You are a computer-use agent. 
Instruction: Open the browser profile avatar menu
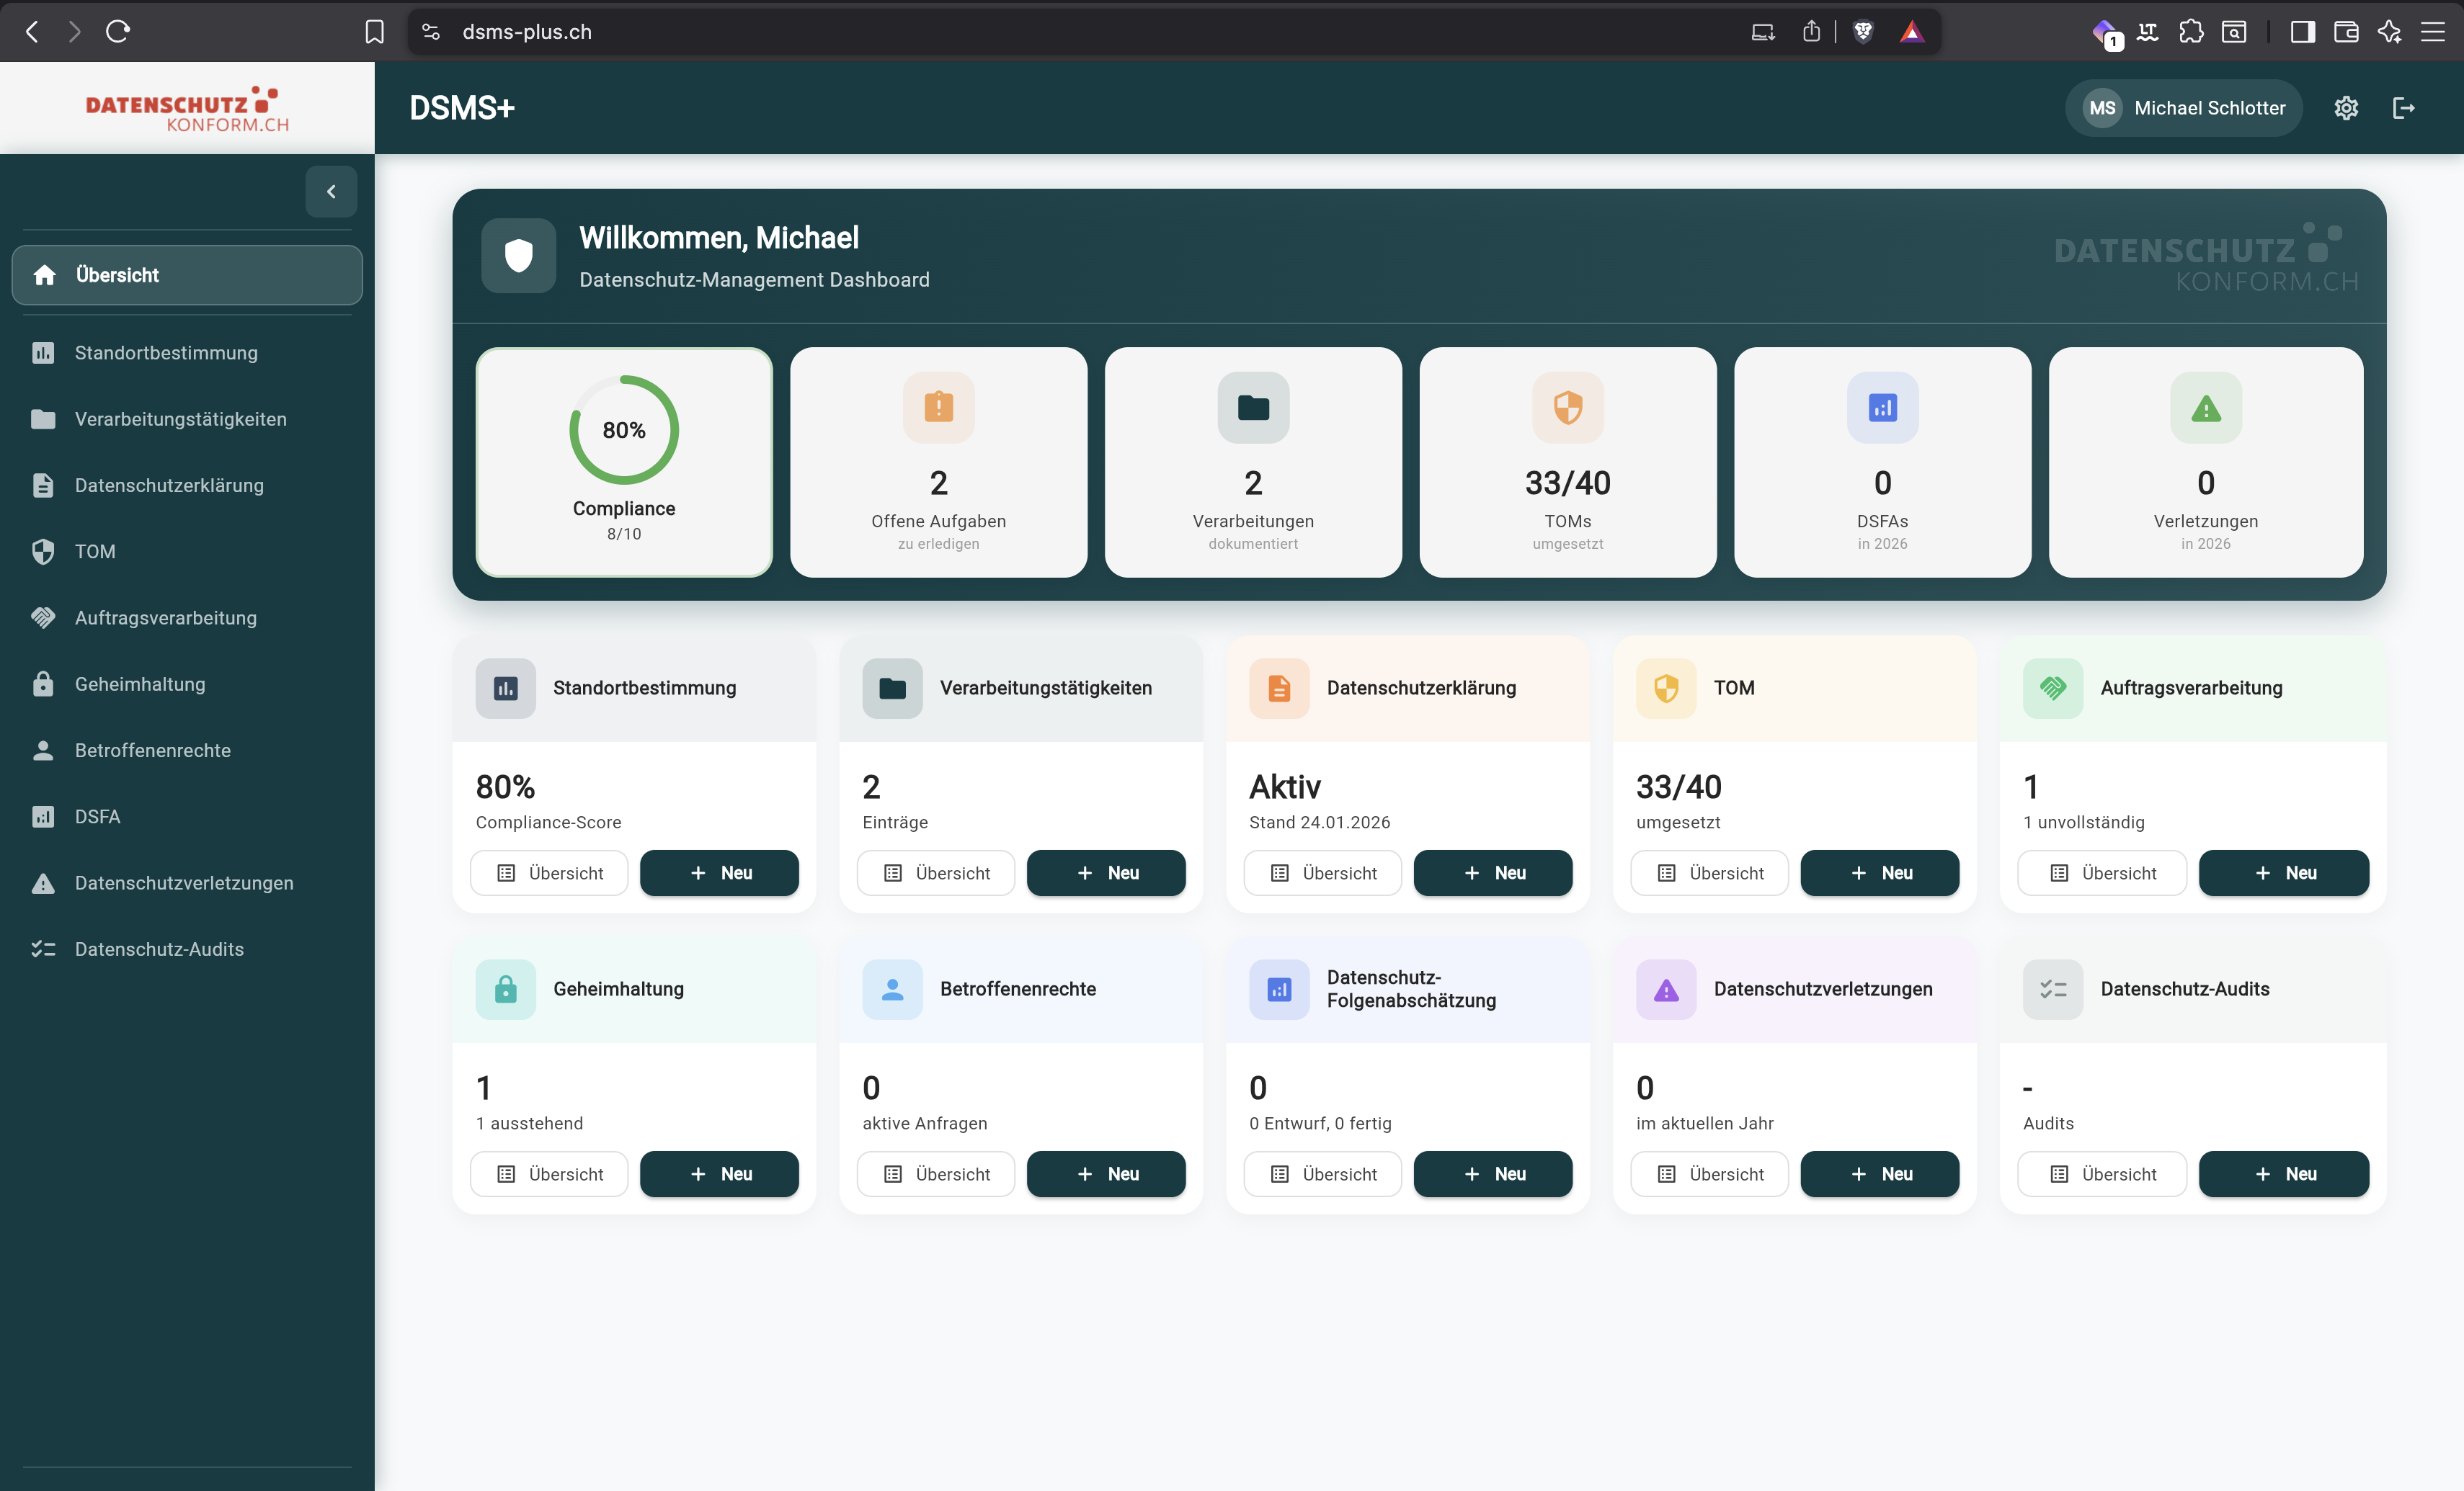(x=2104, y=31)
